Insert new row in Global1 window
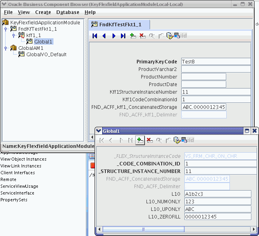The height and width of the screenshot is (236, 259). (140, 140)
